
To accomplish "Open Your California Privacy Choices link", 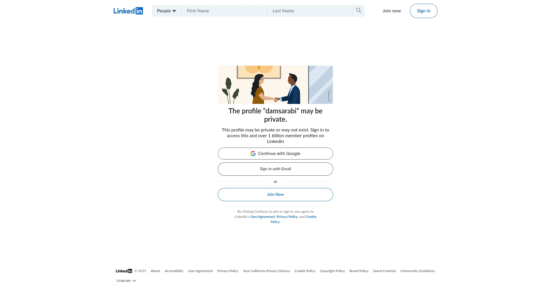I will coord(266,271).
